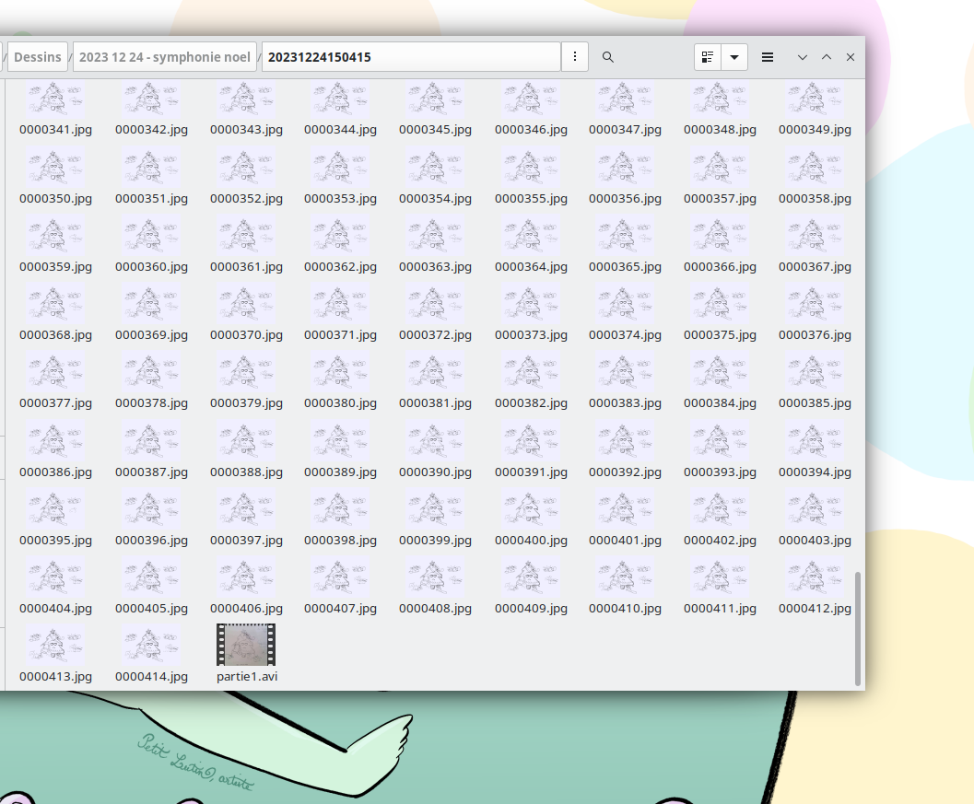Select the 0000383.jpg image icon
974x804 pixels.
(624, 372)
